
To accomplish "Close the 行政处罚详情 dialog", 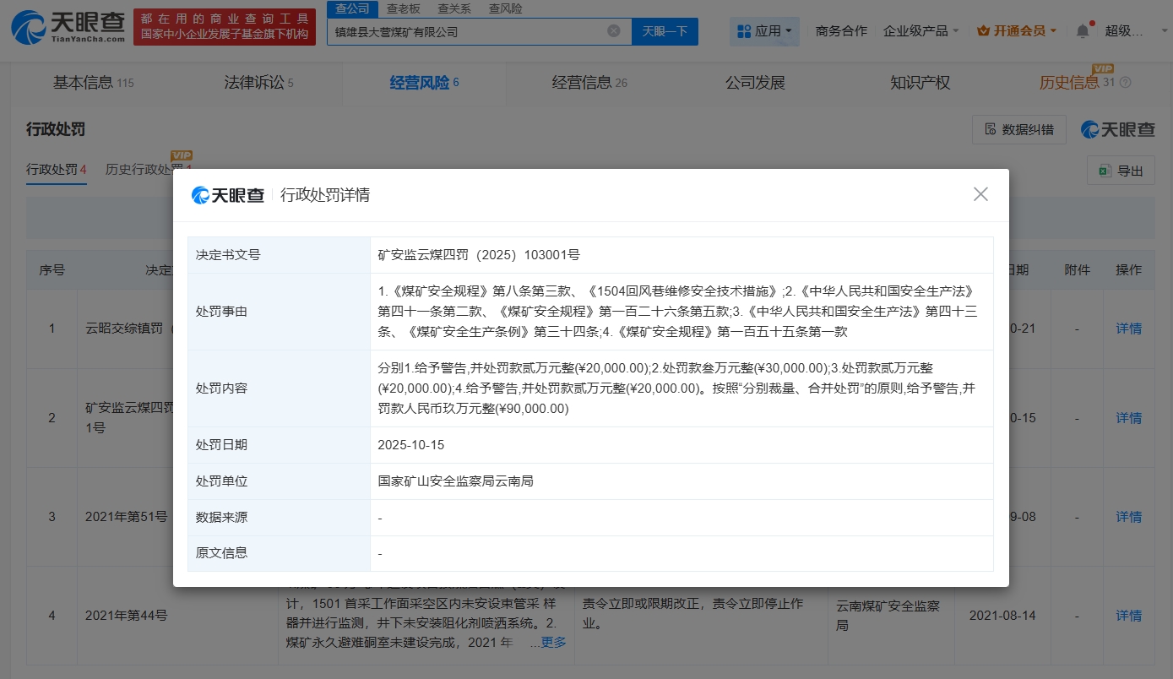I will click(x=980, y=194).
